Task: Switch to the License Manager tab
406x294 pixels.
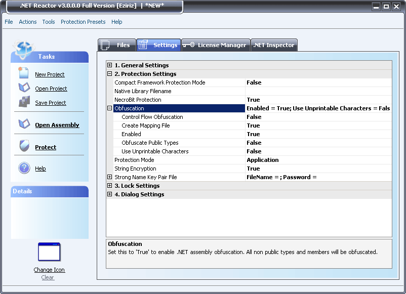Action: tap(216, 45)
